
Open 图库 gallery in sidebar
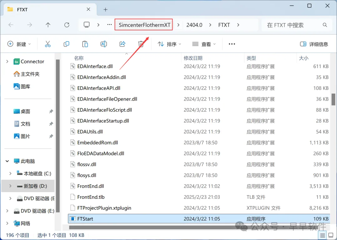point(22,87)
